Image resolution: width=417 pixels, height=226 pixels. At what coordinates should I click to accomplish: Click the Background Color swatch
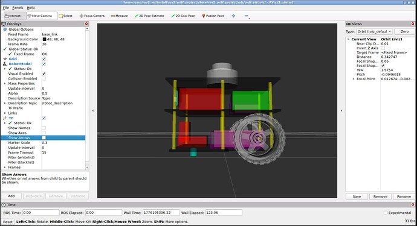[44, 39]
